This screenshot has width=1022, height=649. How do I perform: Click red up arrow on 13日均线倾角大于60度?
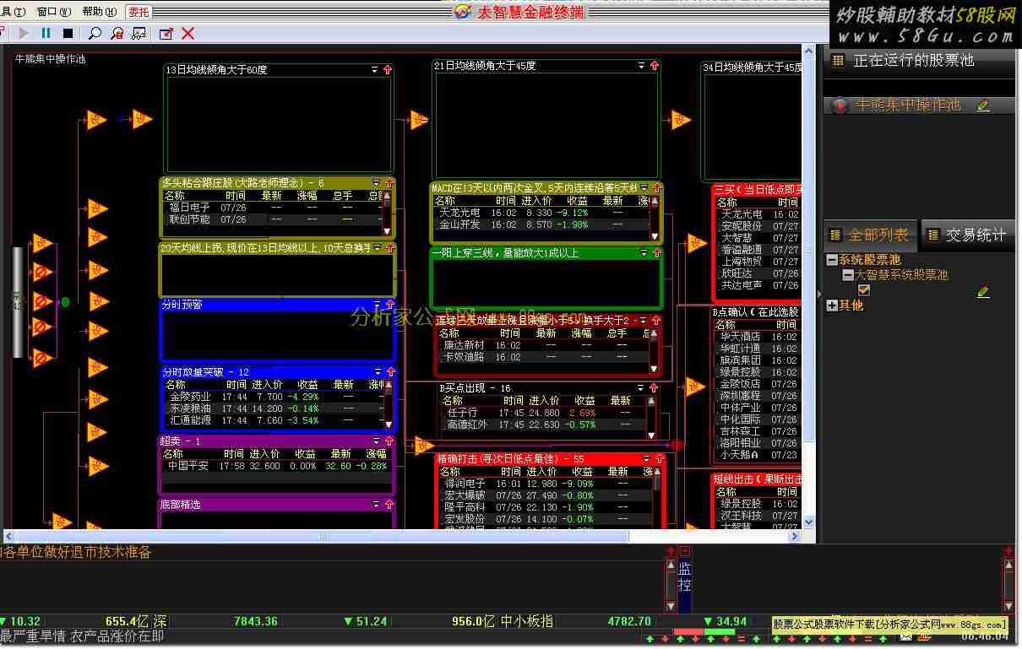click(388, 70)
